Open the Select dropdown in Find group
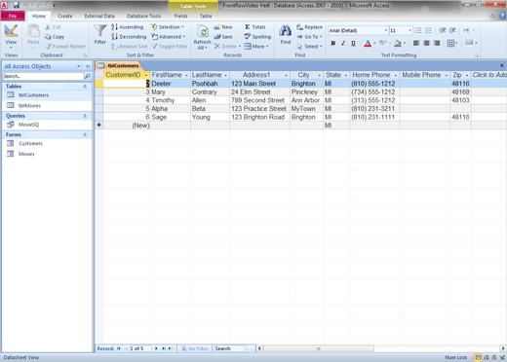This screenshot has height=362, width=507. (x=309, y=47)
